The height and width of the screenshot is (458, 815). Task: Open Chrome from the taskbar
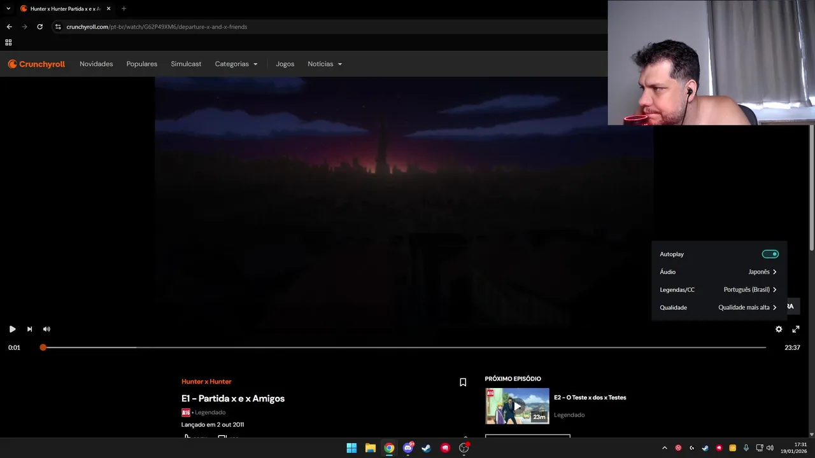coord(389,448)
